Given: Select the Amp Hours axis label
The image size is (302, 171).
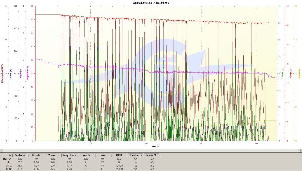Looking at the screenshot, I should [299, 73].
